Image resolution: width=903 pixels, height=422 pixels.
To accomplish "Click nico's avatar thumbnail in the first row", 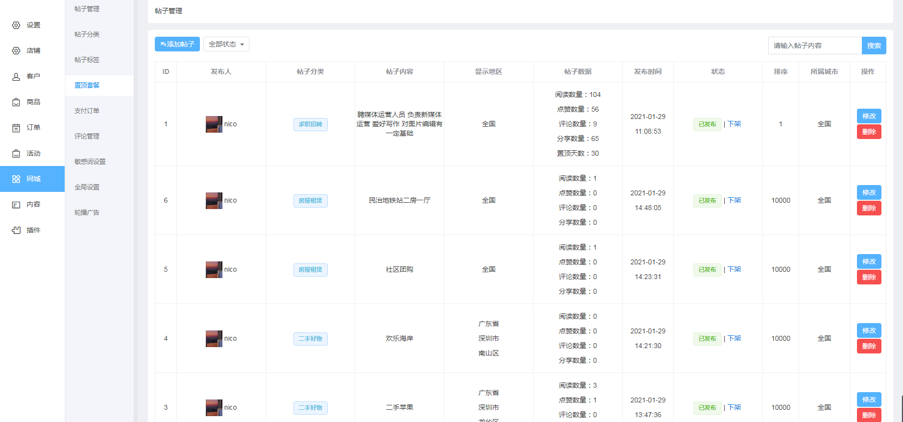I will click(x=214, y=124).
